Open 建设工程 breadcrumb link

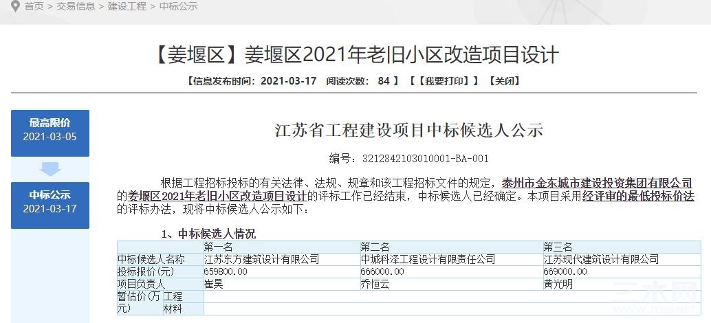click(127, 7)
